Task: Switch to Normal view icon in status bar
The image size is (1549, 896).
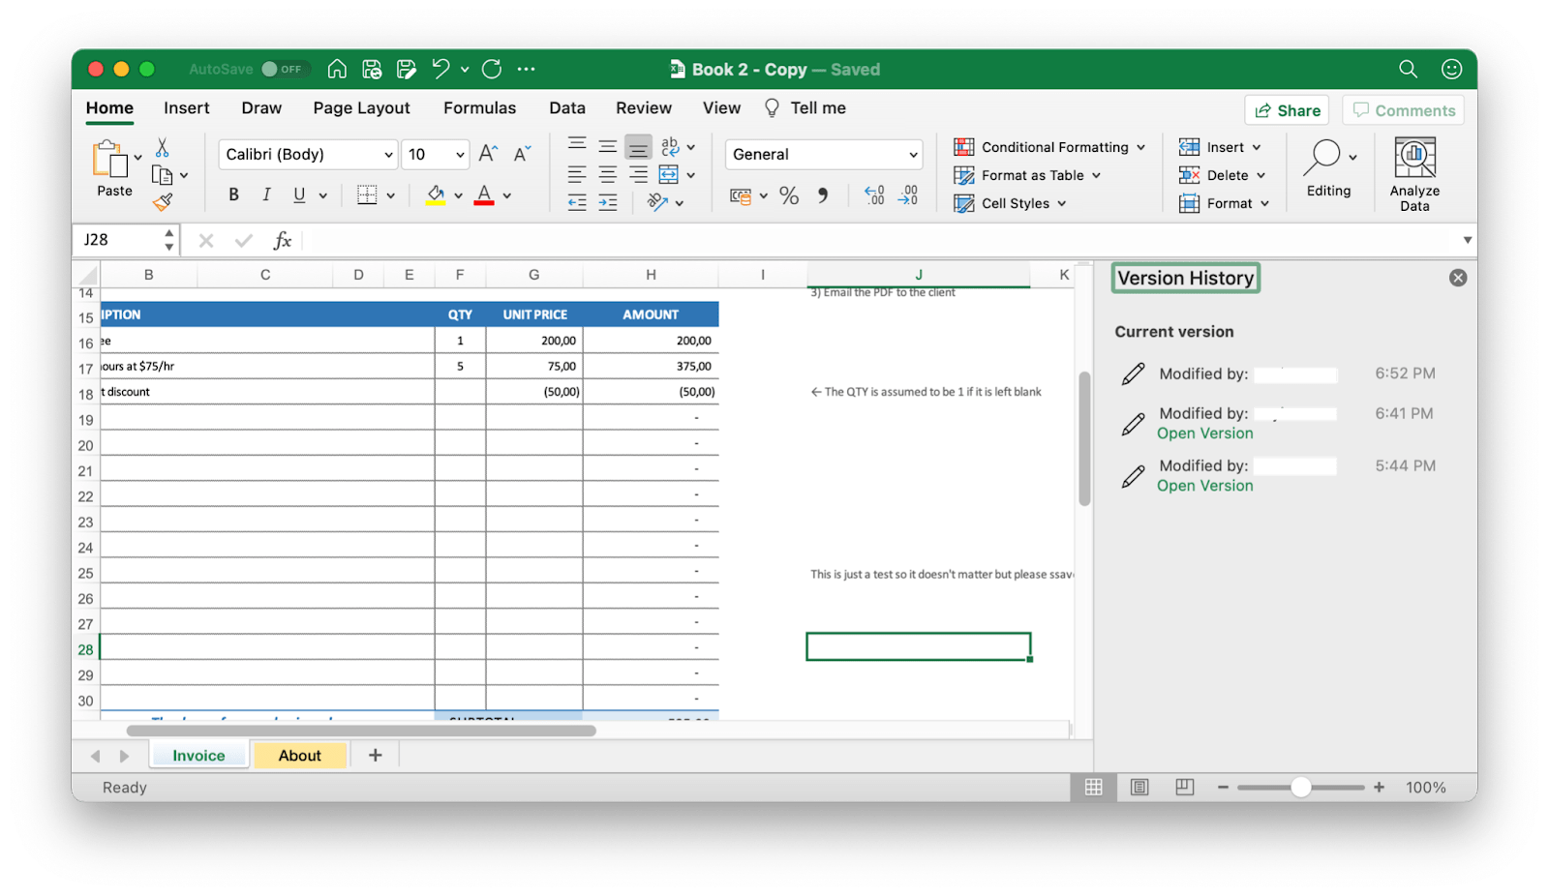Action: pos(1093,787)
